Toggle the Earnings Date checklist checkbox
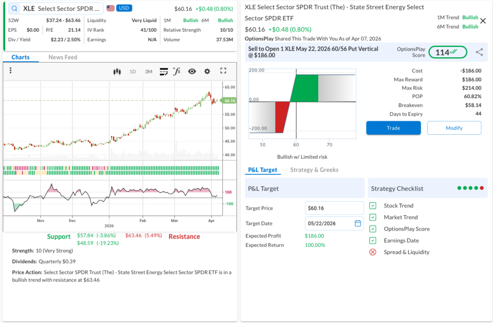 373,240
